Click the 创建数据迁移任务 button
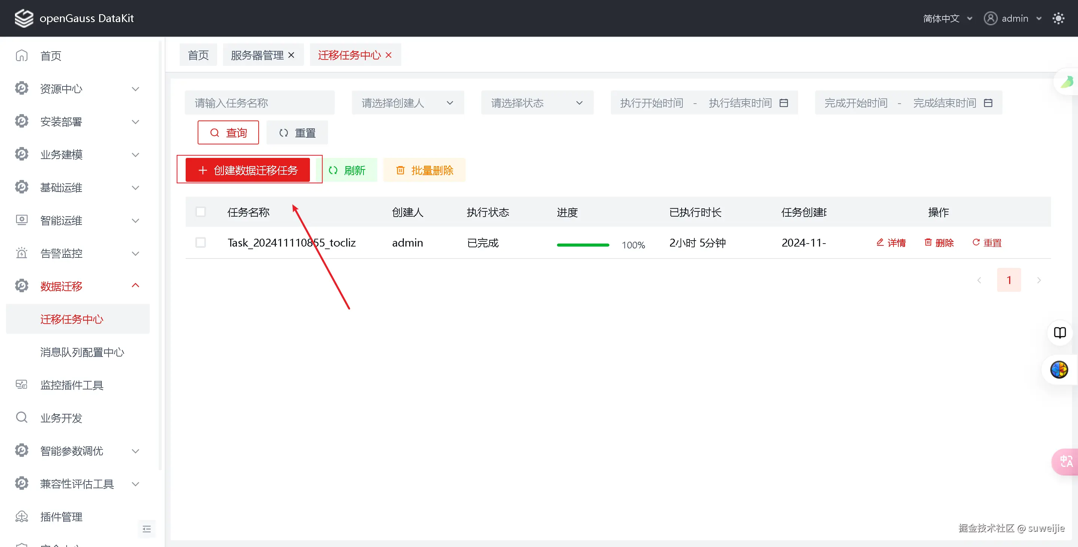The image size is (1078, 547). pos(248,170)
